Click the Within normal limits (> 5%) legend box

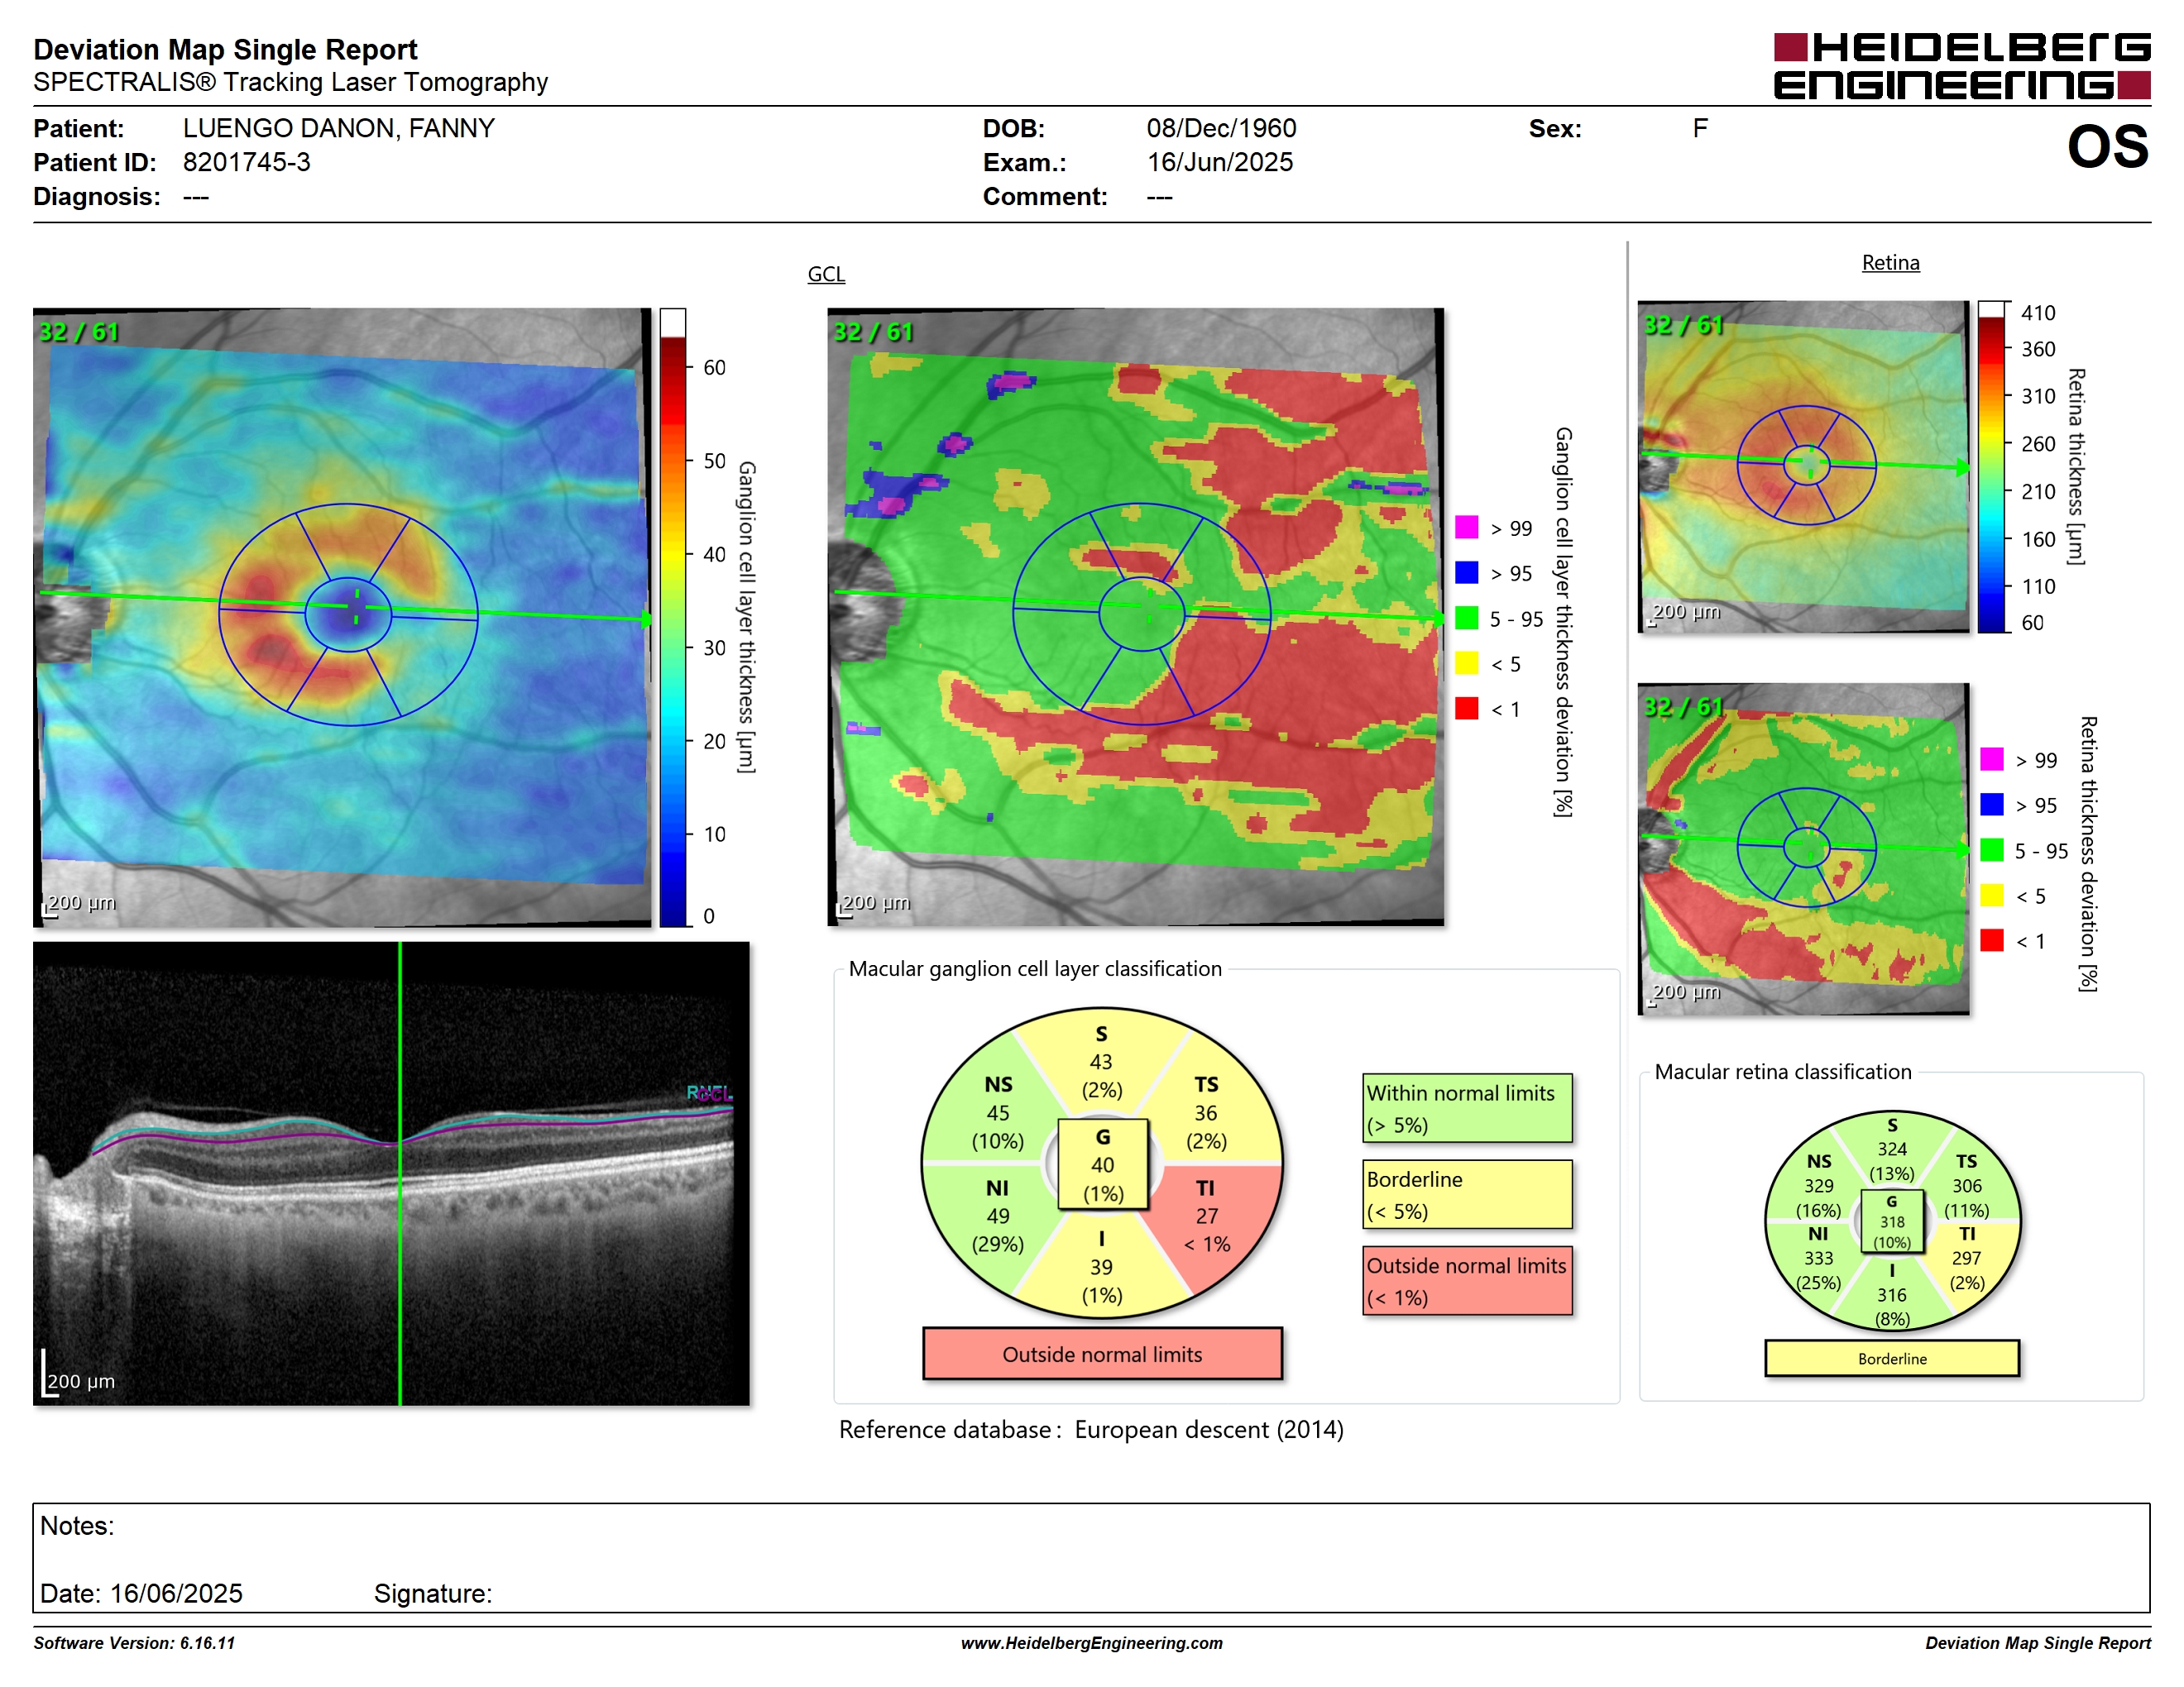pos(1466,1108)
